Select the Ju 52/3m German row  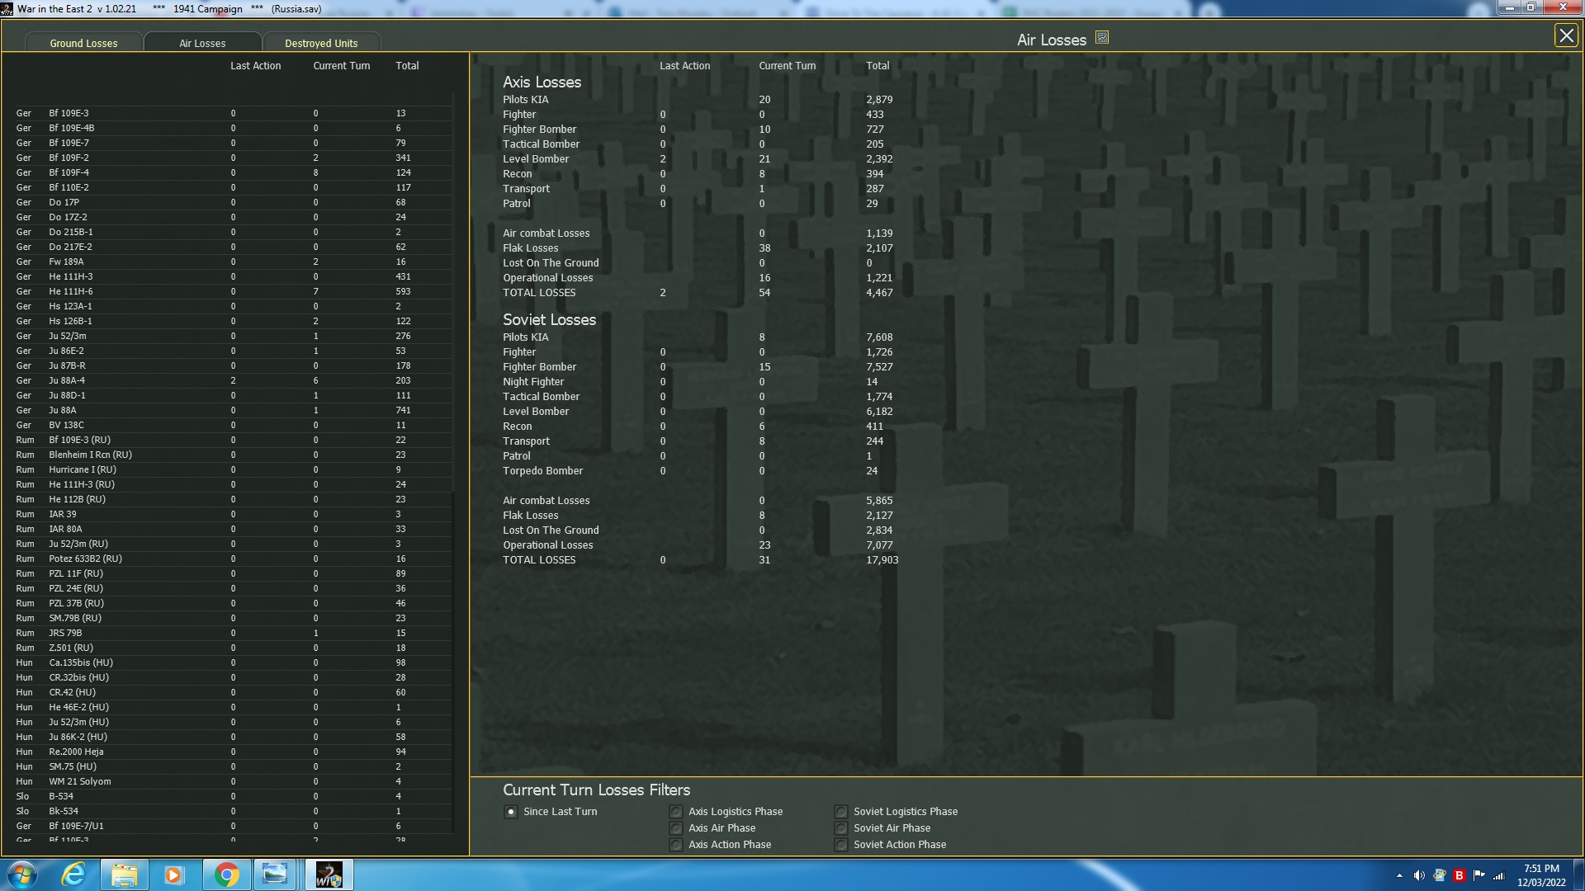point(234,336)
